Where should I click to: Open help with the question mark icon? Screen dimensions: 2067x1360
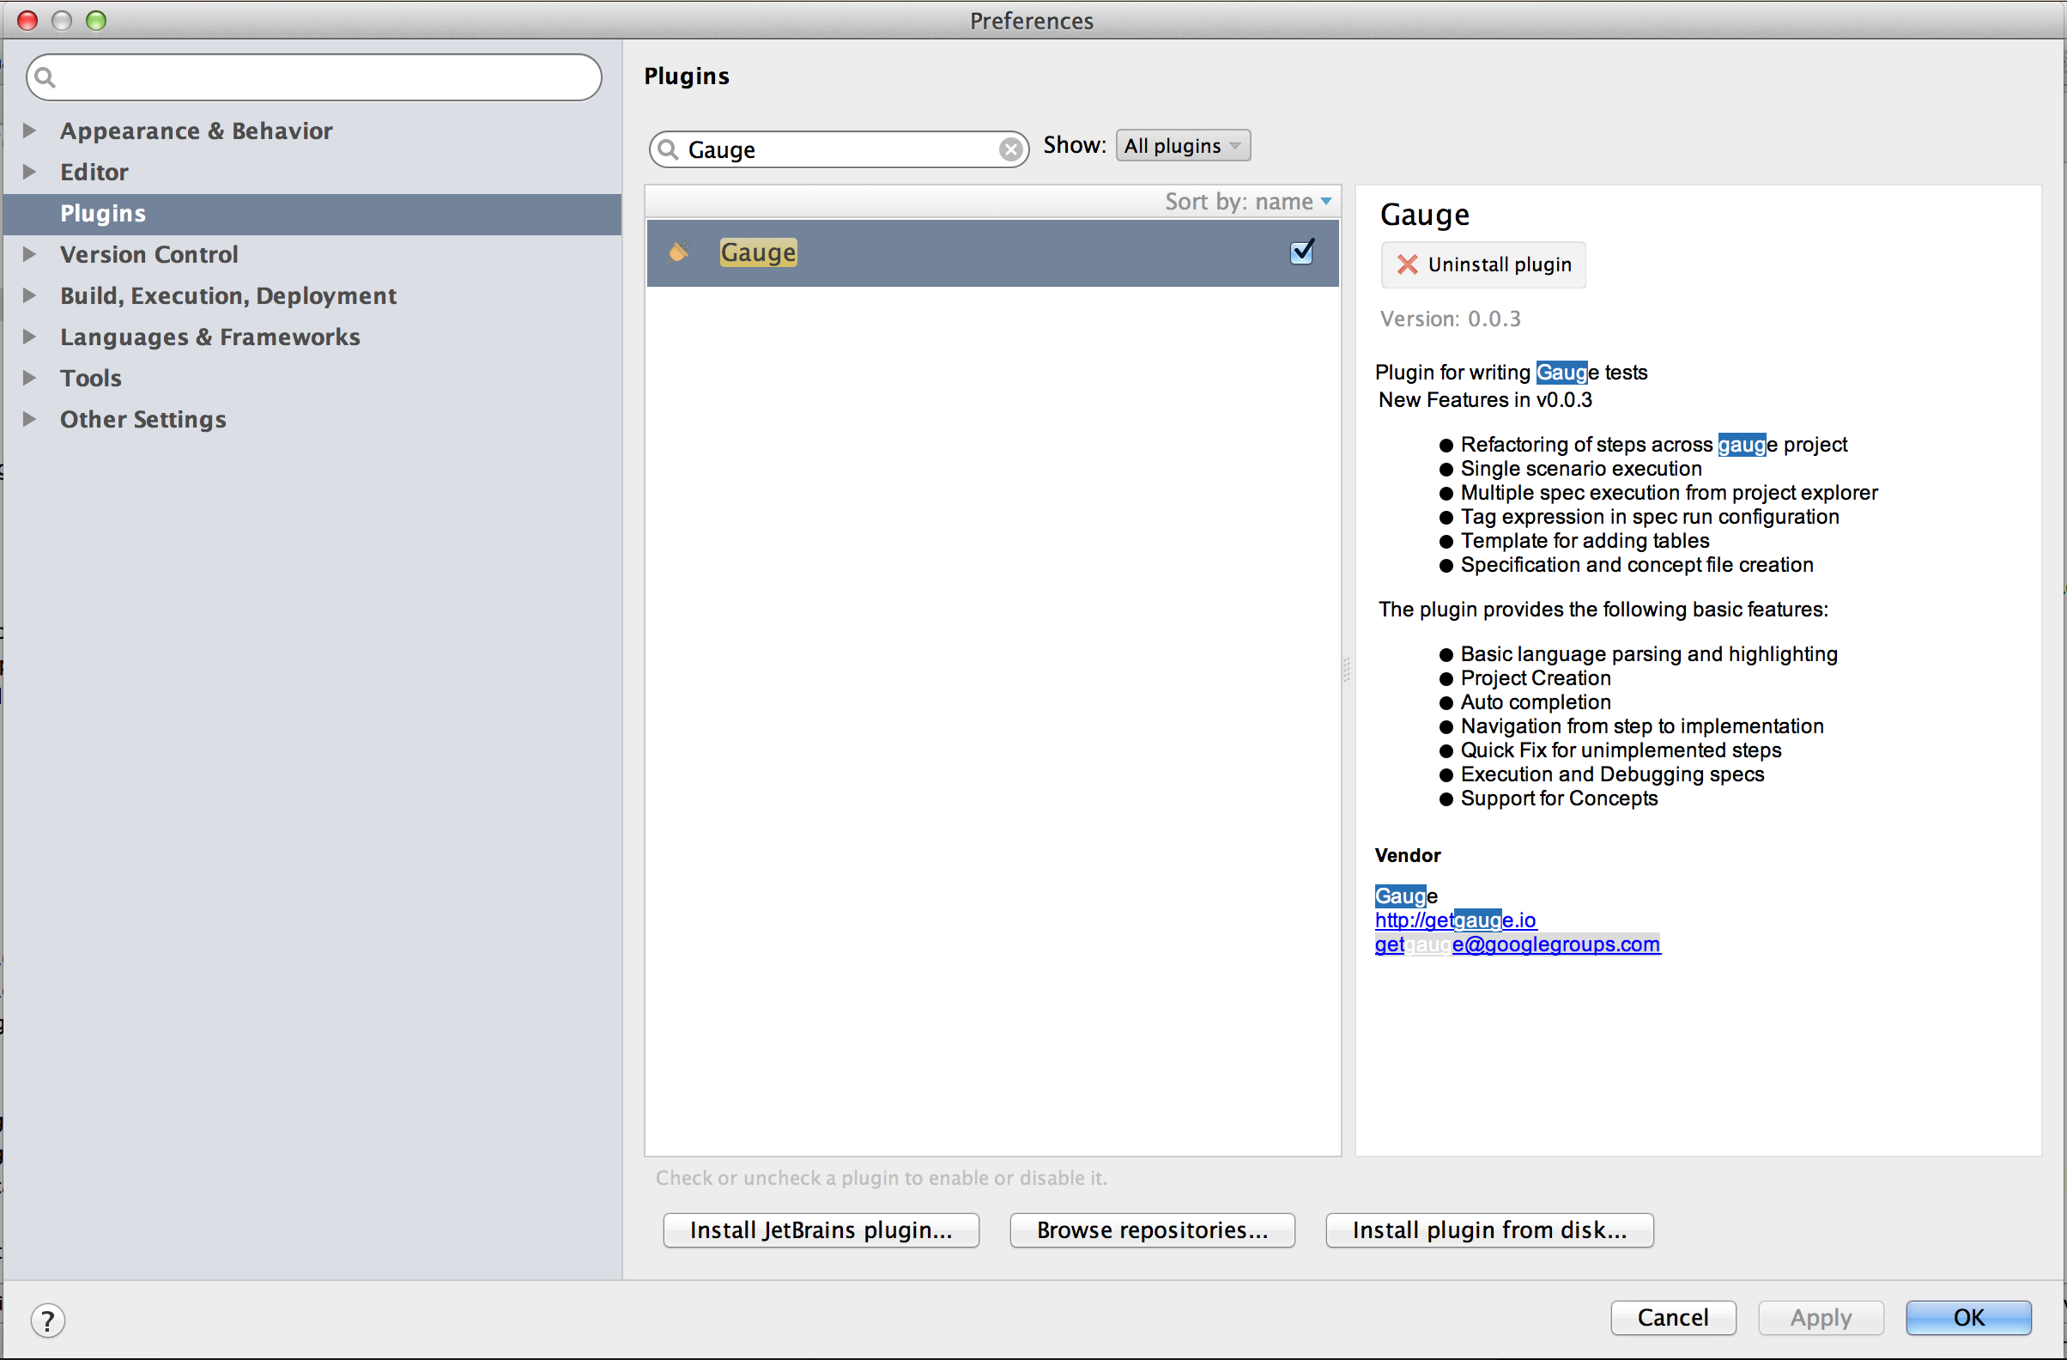pos(48,1320)
